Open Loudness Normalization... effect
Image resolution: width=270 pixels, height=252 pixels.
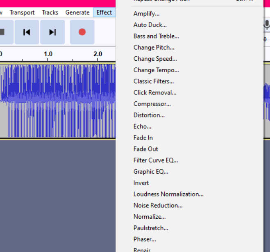[x=189, y=194]
